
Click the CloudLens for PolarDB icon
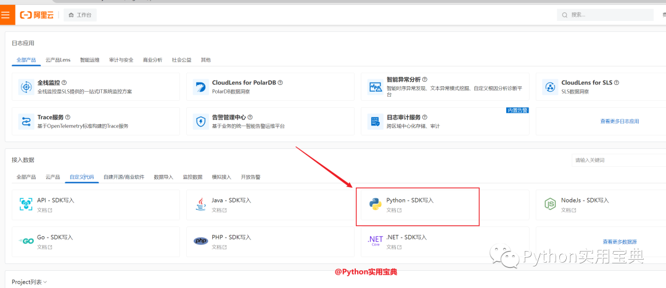click(200, 87)
